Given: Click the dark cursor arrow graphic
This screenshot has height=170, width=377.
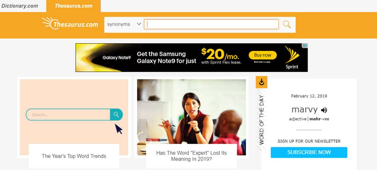Looking at the screenshot, I should tap(118, 129).
